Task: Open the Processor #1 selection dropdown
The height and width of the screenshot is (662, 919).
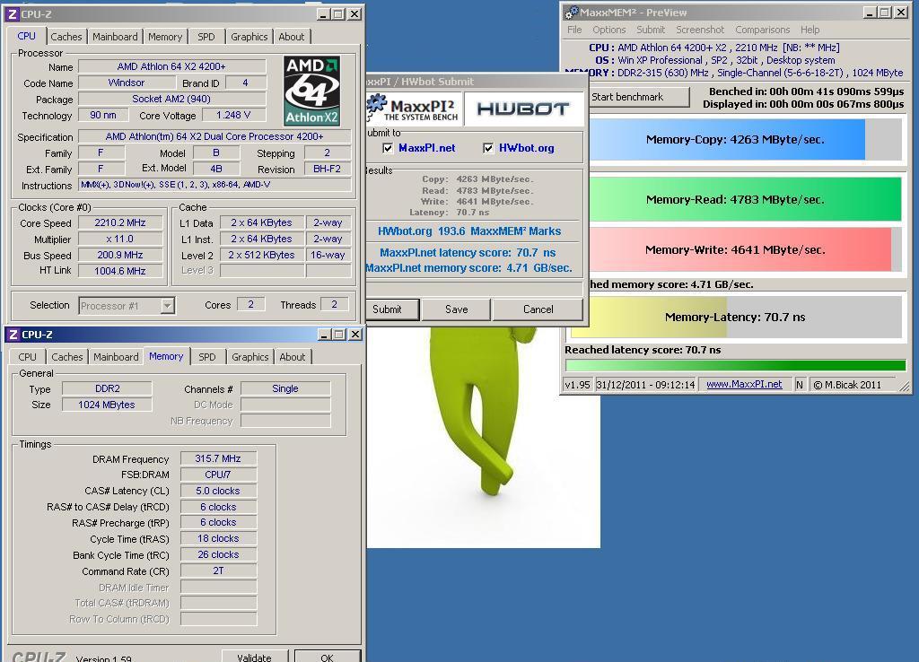Action: (167, 306)
